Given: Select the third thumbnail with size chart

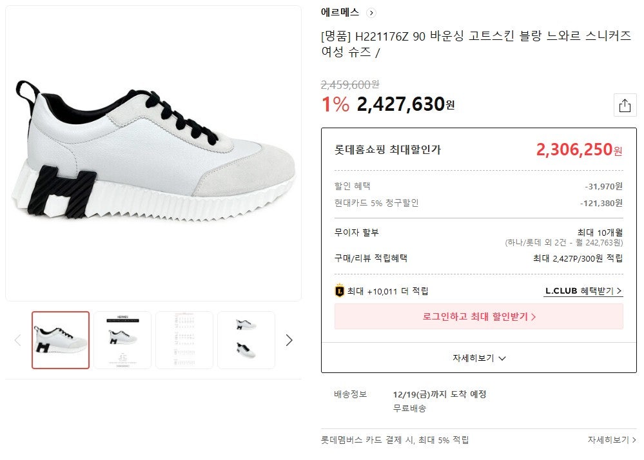Looking at the screenshot, I should (184, 340).
